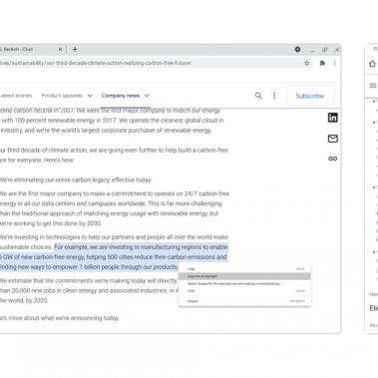Open the Latest stories section
Screen dimensions: 378x378
click(16, 96)
